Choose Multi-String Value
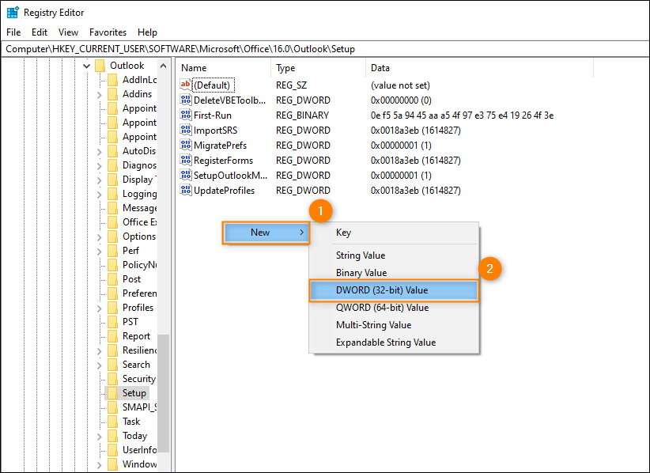 (394, 325)
